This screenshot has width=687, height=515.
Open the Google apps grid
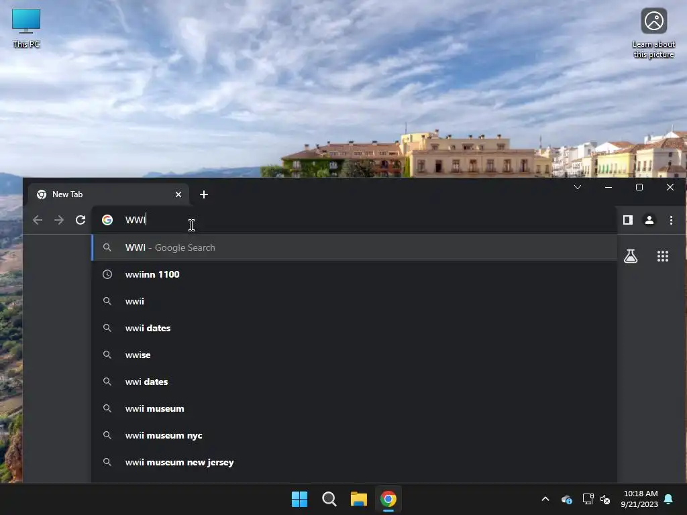click(663, 256)
